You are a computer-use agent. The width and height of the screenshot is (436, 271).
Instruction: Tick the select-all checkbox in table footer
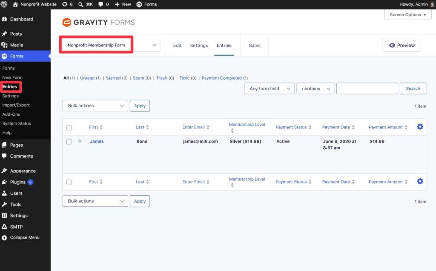[x=69, y=183]
